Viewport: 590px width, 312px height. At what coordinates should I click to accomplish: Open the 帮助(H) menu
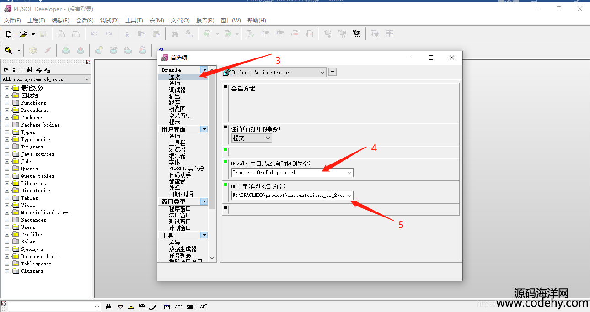pos(257,21)
